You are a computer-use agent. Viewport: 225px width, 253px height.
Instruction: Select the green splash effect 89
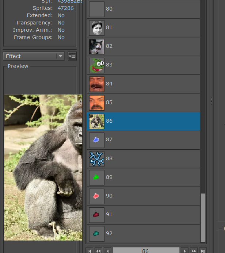(143, 177)
